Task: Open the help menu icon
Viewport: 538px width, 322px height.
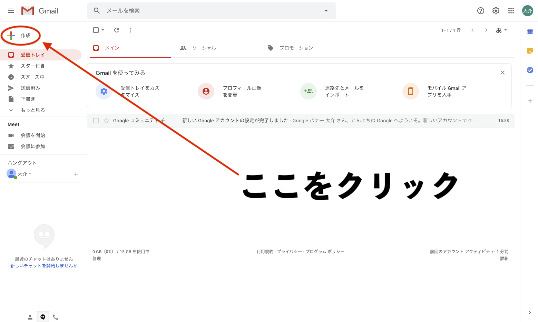Action: click(480, 11)
